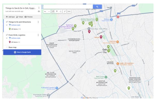The height and width of the screenshot is (103, 155).
Task: Click the Кайырма дүкөнү grocery store icon
Action: [x=57, y=88]
